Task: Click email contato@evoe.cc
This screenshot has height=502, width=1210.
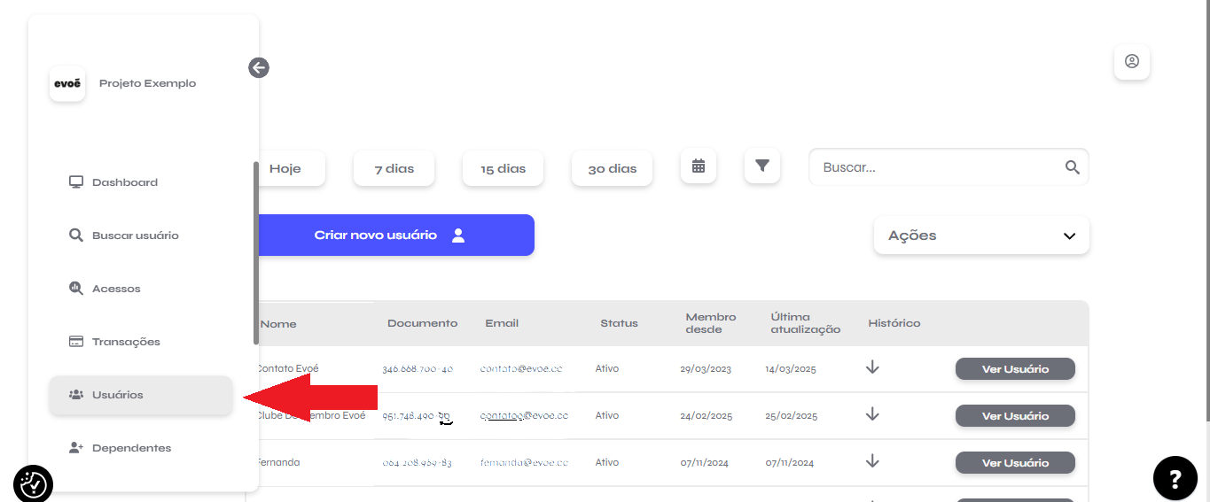Action: coord(521,368)
